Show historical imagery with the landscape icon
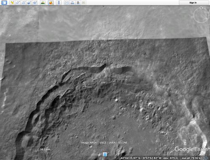The image size is (210, 160). pos(43,3)
